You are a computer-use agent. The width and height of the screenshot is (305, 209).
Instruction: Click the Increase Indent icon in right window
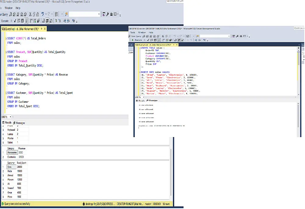199,40
